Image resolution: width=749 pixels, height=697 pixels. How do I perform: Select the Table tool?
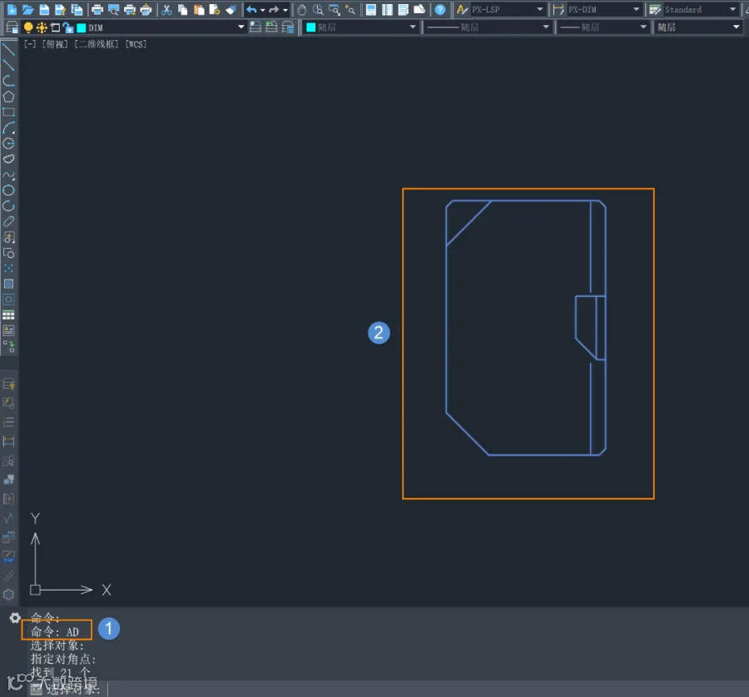tap(8, 315)
